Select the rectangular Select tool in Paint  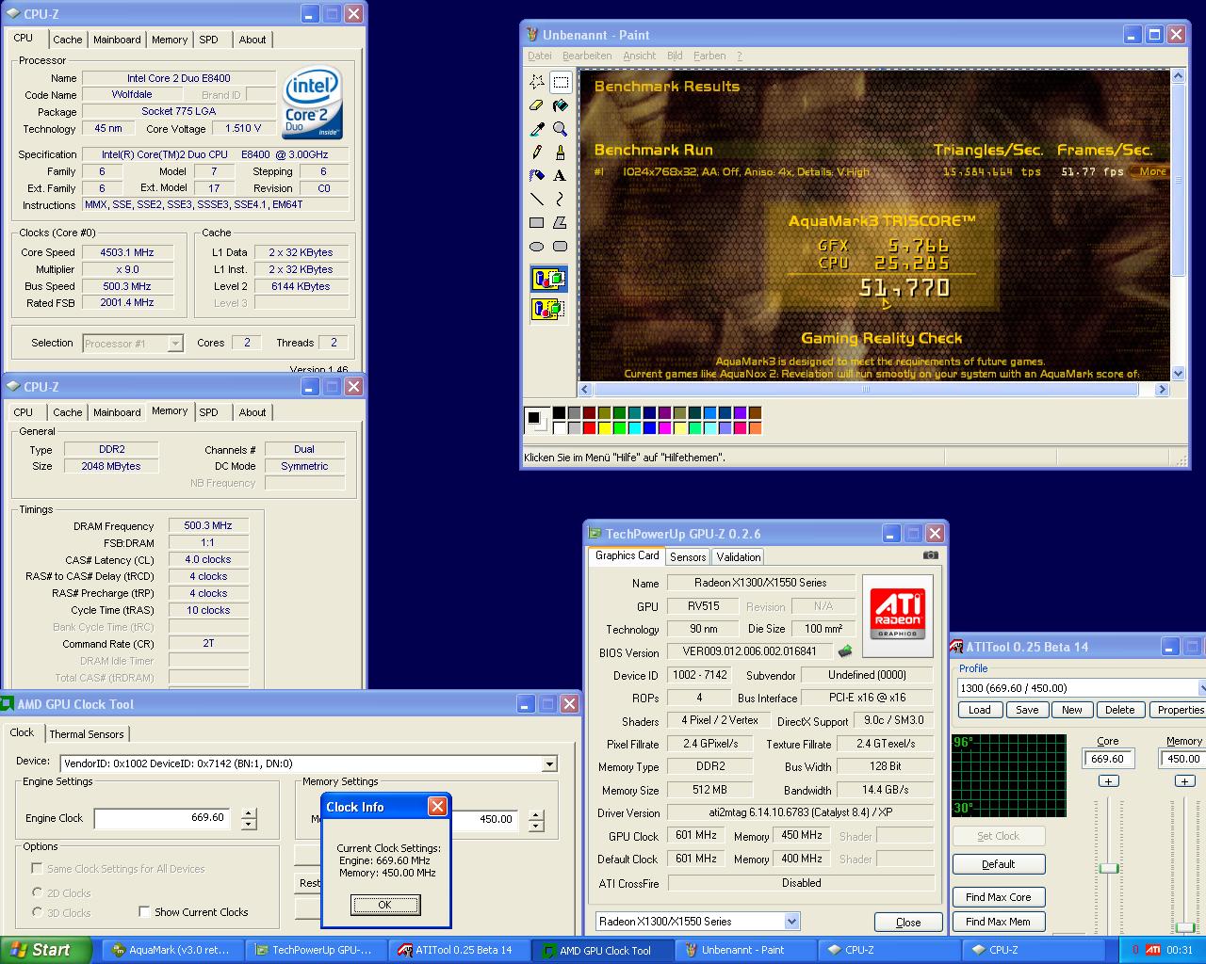pyautogui.click(x=561, y=82)
